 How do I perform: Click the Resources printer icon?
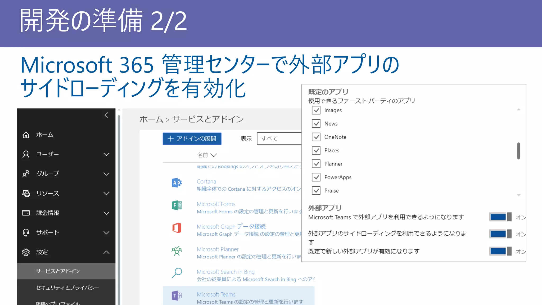pos(26,194)
